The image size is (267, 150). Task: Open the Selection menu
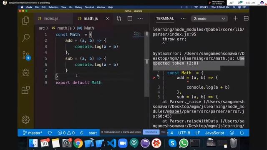(x=53, y=7)
